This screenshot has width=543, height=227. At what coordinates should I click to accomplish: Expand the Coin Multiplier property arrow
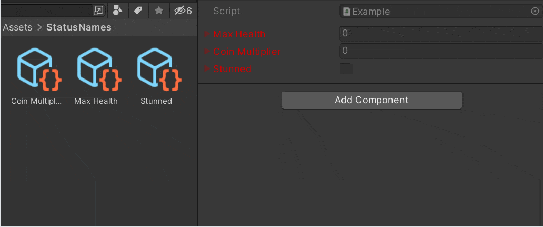[207, 51]
